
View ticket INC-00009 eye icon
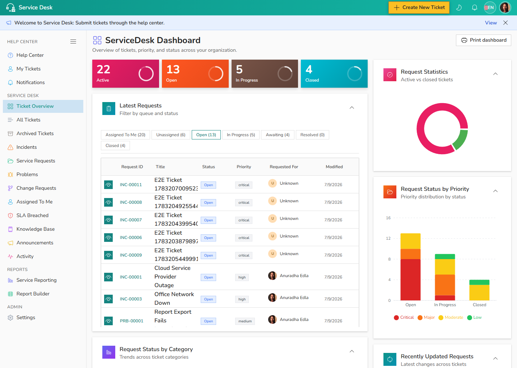tap(108, 255)
